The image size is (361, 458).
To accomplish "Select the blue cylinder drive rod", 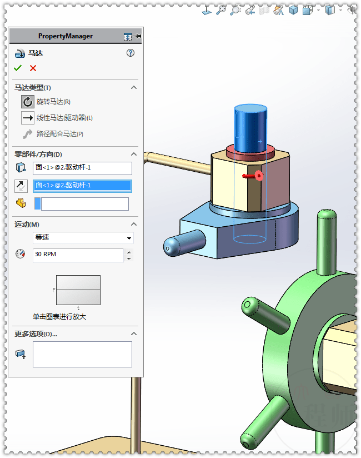I will [250, 128].
